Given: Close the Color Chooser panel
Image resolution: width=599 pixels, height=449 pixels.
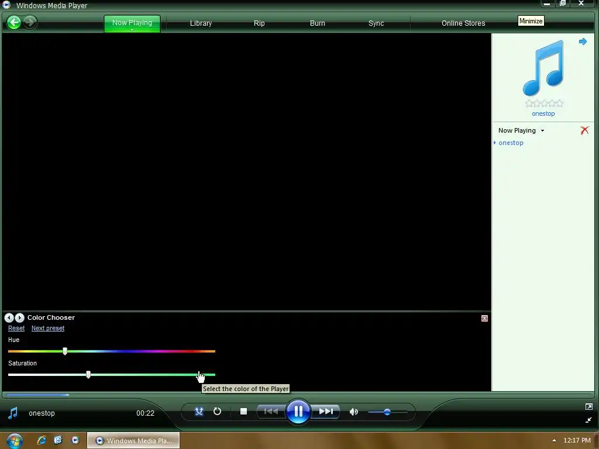Looking at the screenshot, I should [x=484, y=319].
